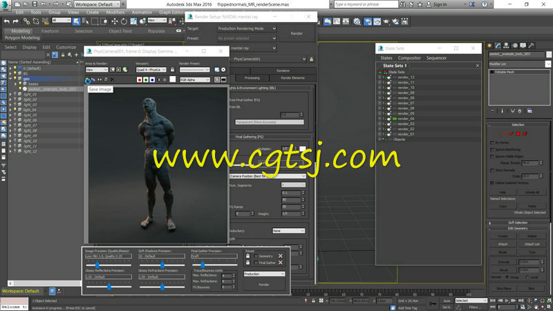Open the Motion command panel tab
553x311 pixels.
[x=515, y=46]
